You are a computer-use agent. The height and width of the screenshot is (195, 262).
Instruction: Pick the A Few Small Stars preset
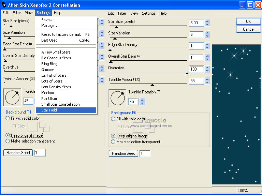click(66, 52)
